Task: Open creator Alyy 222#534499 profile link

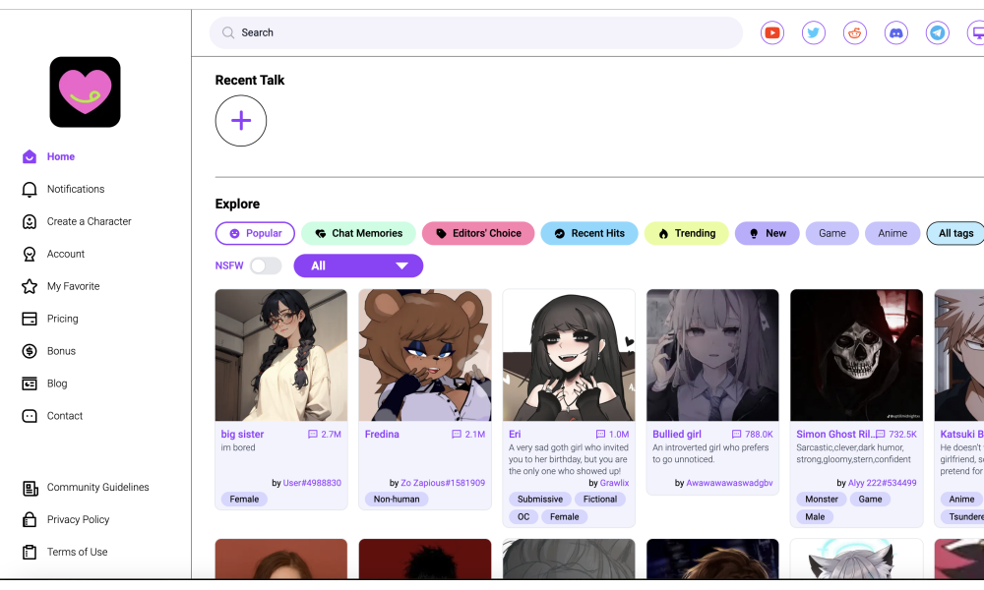Action: (x=883, y=483)
